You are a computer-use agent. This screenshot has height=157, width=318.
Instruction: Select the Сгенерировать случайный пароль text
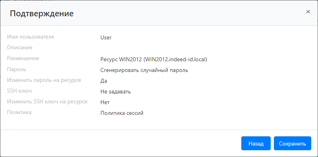click(x=144, y=70)
